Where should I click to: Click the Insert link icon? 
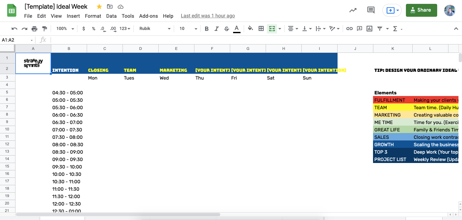(349, 29)
